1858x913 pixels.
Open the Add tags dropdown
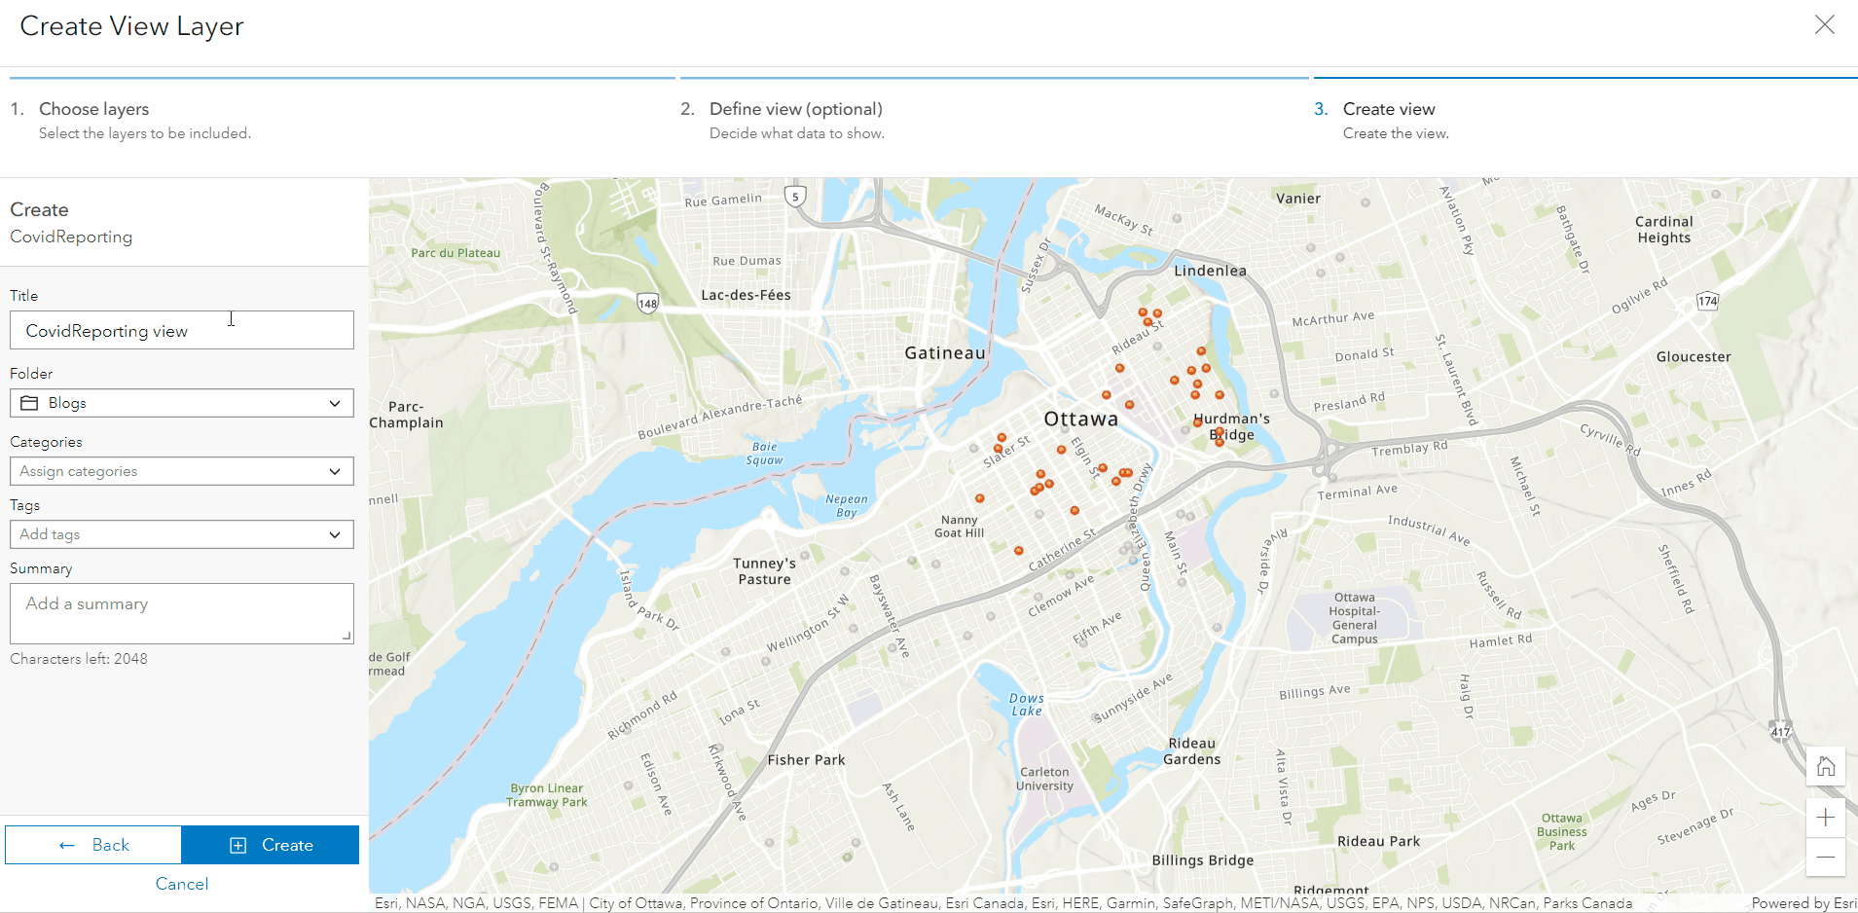(182, 534)
